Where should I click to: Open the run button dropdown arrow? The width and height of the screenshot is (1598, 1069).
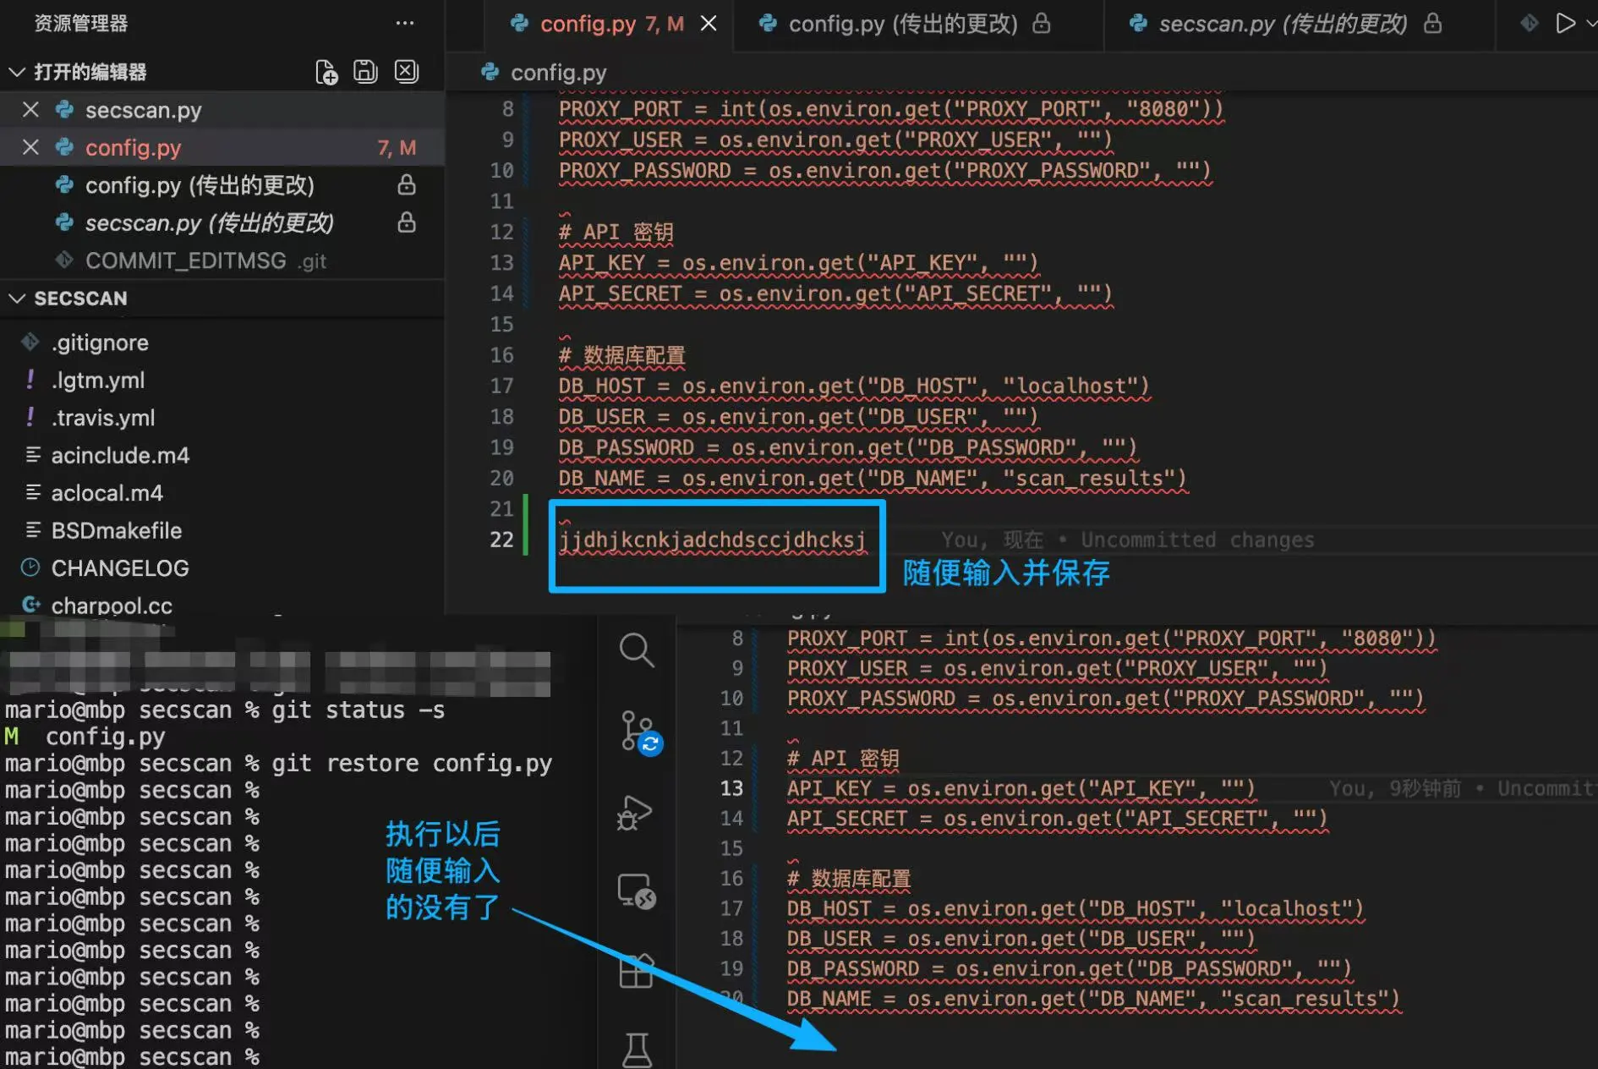1590,24
